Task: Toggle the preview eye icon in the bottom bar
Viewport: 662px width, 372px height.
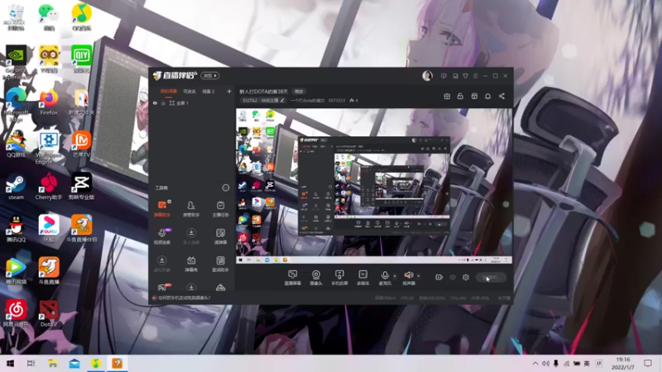Action: tap(453, 277)
